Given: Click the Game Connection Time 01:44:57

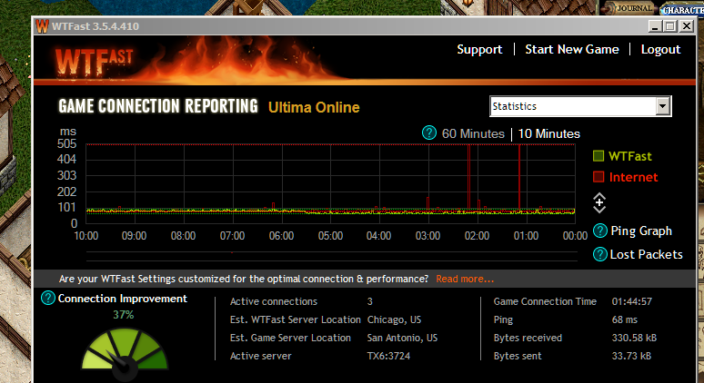Looking at the screenshot, I should pos(632,301).
